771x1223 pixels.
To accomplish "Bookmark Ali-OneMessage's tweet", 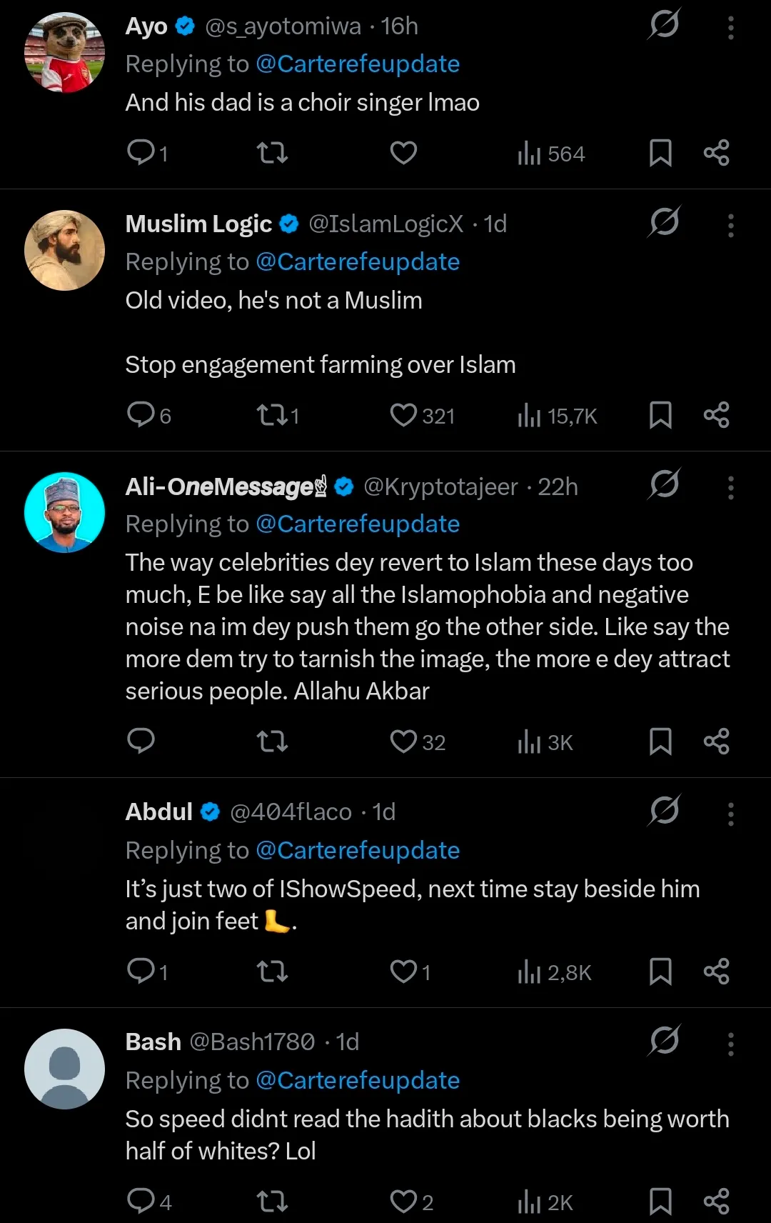I will pyautogui.click(x=660, y=742).
